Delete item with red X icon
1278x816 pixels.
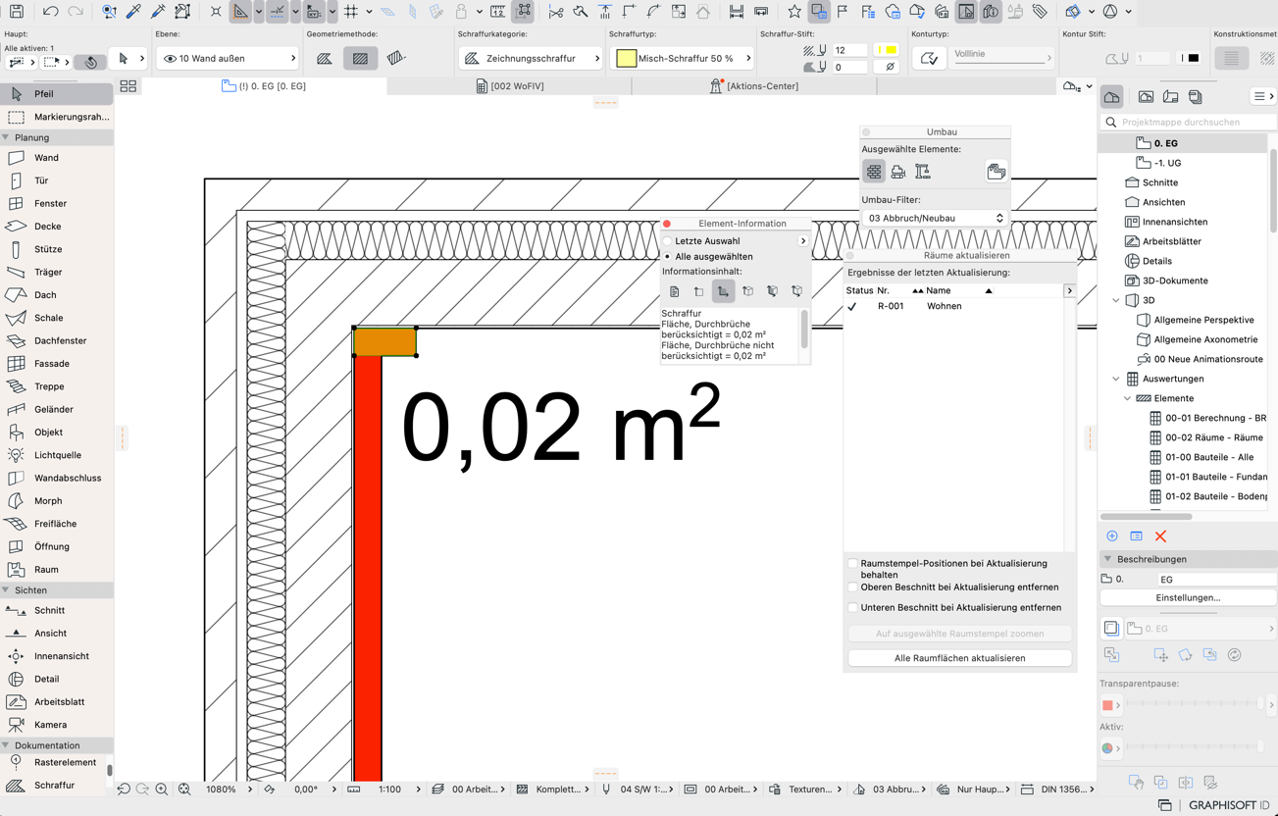pyautogui.click(x=1160, y=536)
